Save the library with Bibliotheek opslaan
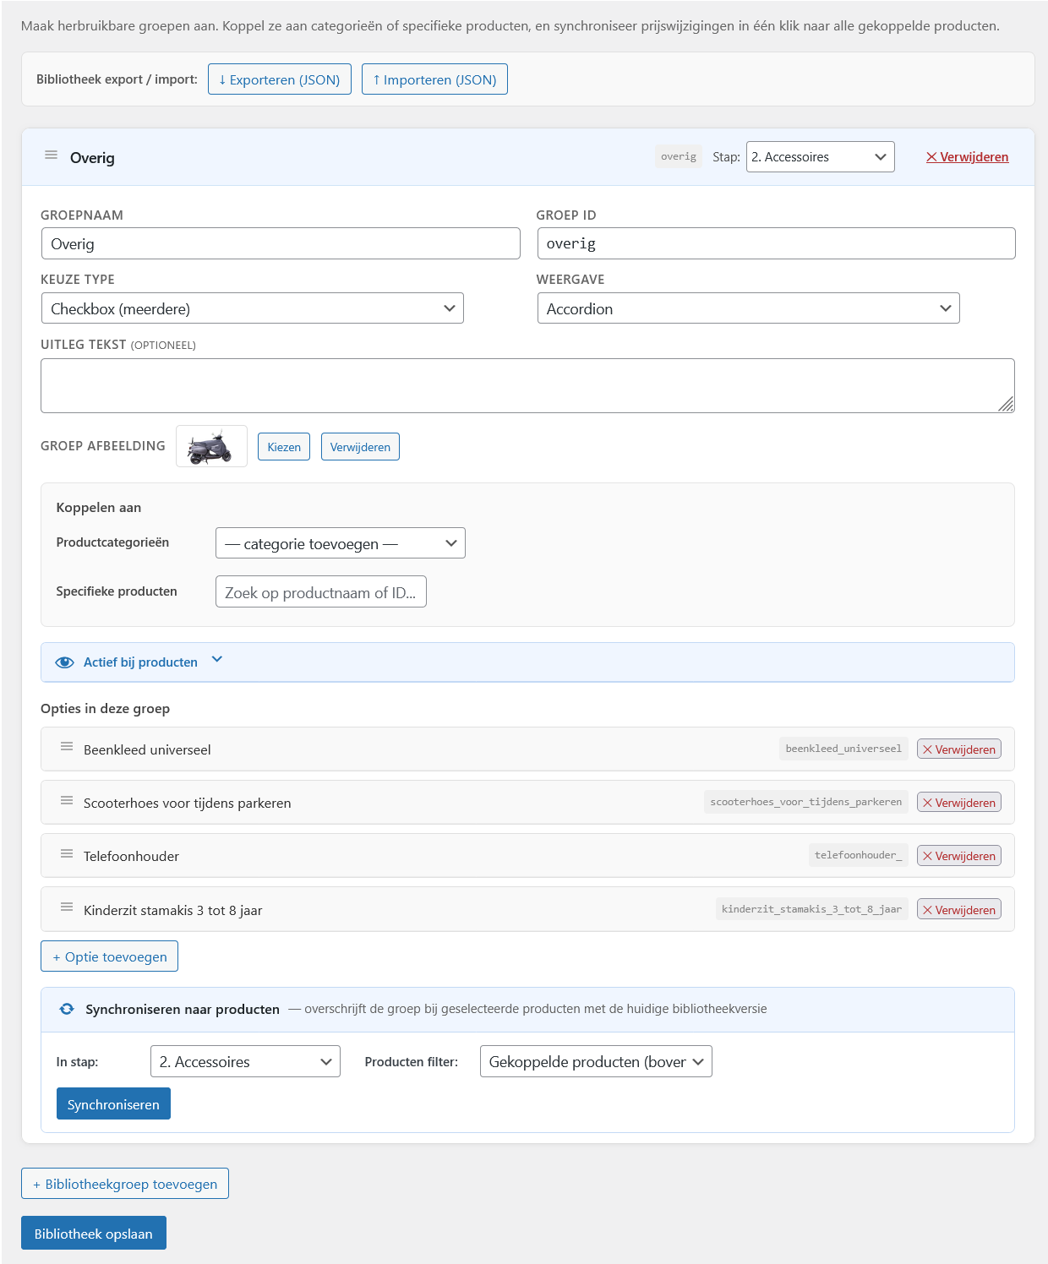The width and height of the screenshot is (1048, 1264). [93, 1233]
